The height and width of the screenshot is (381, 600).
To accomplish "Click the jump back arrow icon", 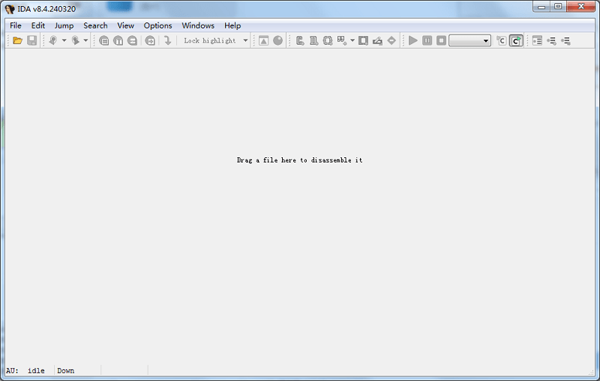I will 53,40.
